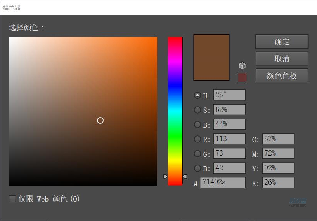Viewport: 317px width, 221px height.
Task: Open the 颜色色板 color swatches
Action: [282, 76]
